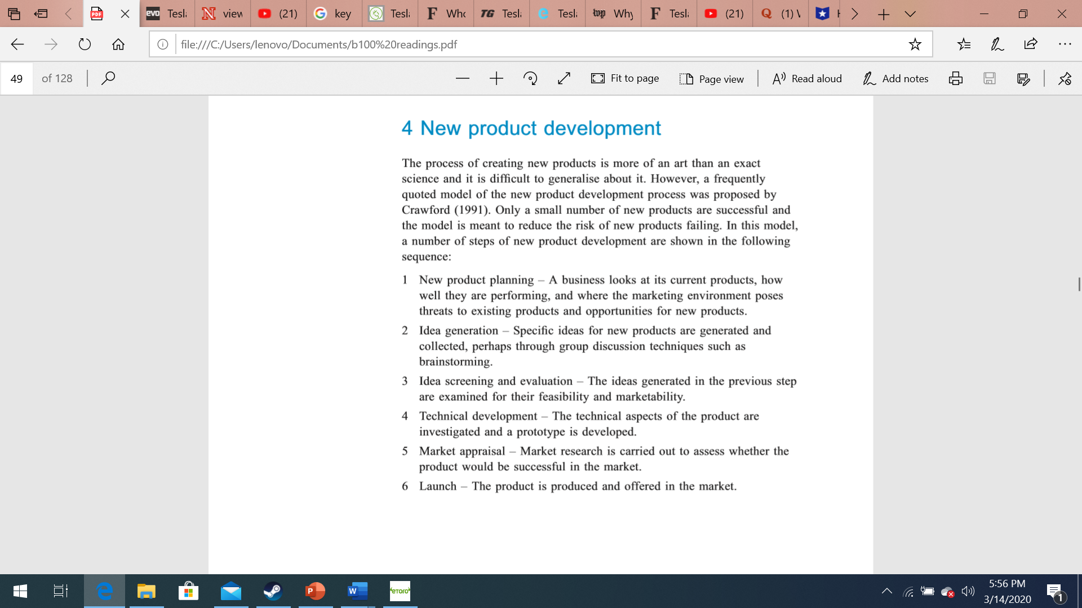Open the Favorites hub
This screenshot has width=1082, height=608.
[x=964, y=44]
